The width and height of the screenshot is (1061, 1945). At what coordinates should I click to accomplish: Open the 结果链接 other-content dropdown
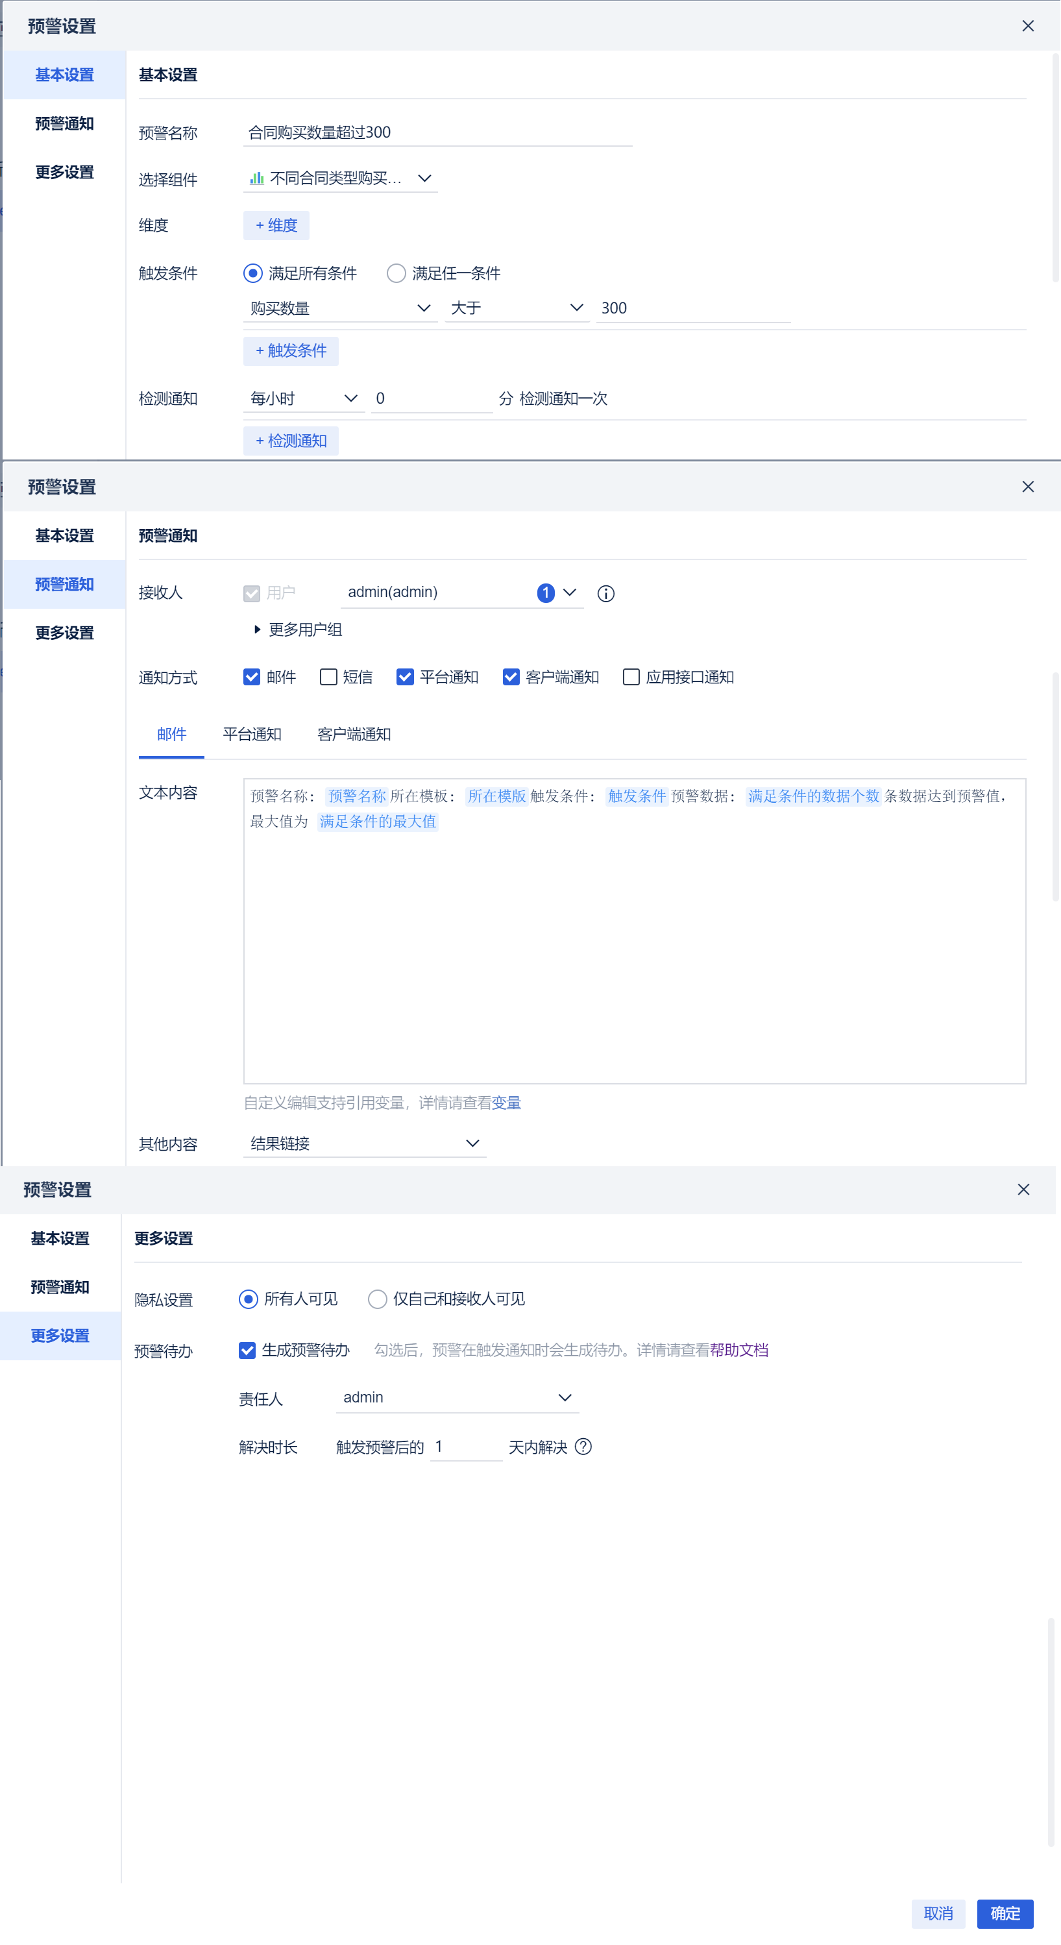pyautogui.click(x=365, y=1143)
